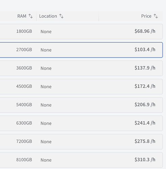
Task: Click the Price column header label
Action: (146, 16)
